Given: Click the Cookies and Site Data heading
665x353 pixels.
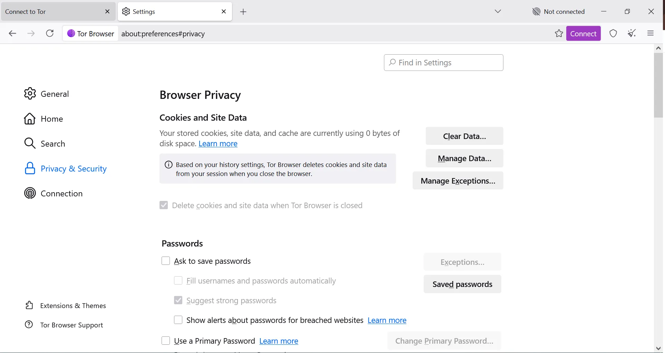Looking at the screenshot, I should pyautogui.click(x=203, y=118).
